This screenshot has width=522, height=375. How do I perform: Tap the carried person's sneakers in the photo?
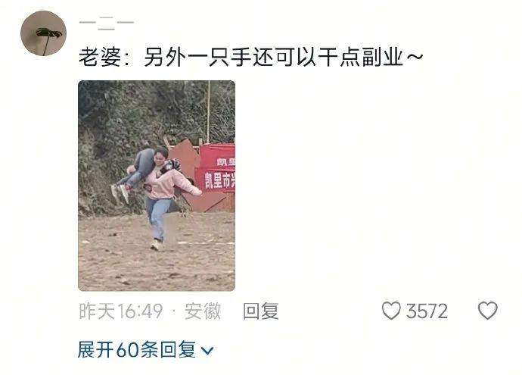[x=120, y=193]
